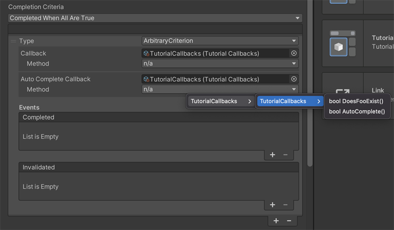Remove the criterion with bottom minus button
The width and height of the screenshot is (394, 230).
point(289,221)
